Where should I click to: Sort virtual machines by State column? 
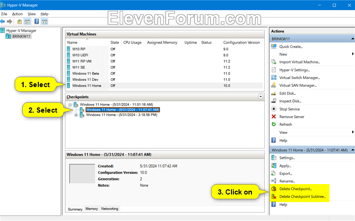(x=115, y=42)
